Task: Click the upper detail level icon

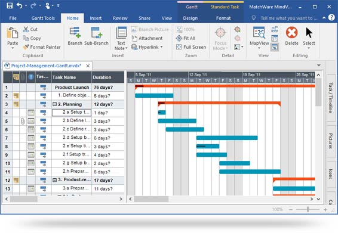Action: pyautogui.click(x=238, y=29)
